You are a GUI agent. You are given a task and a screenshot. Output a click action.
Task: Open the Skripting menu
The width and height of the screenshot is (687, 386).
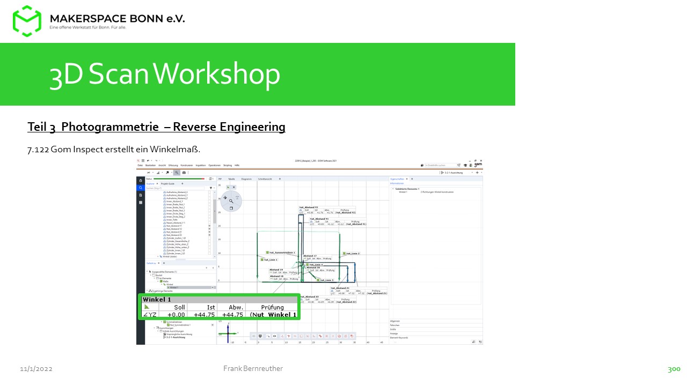tap(228, 165)
